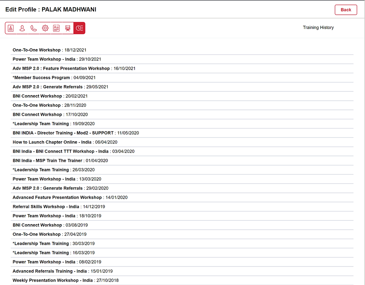Click the Training History heading label
This screenshot has height=285, width=365.
(x=318, y=28)
